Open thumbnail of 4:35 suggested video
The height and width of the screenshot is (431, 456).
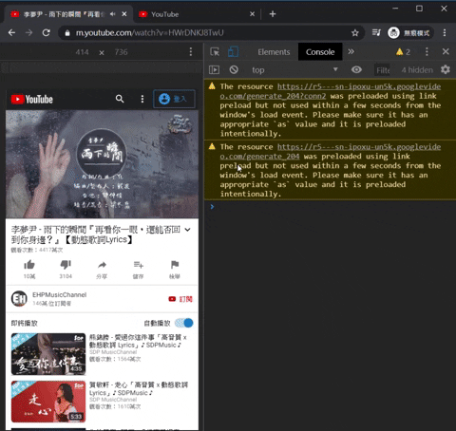point(48,354)
